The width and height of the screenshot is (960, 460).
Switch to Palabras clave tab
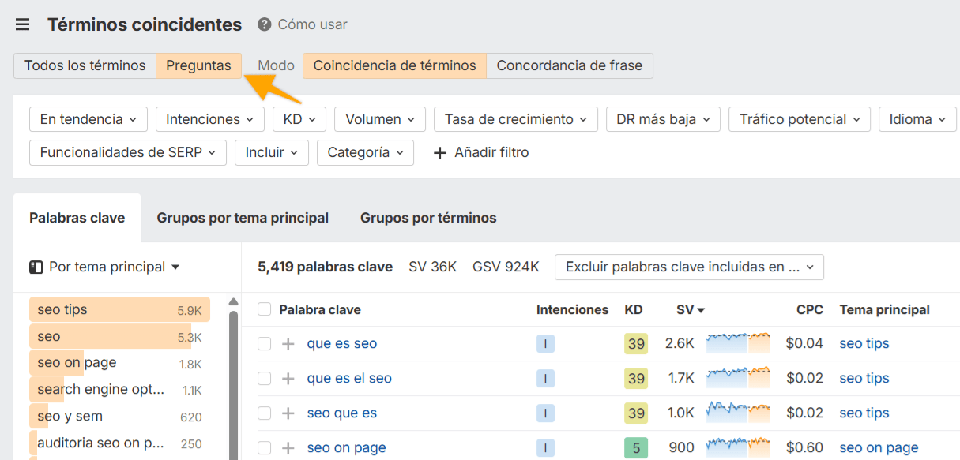pyautogui.click(x=77, y=219)
